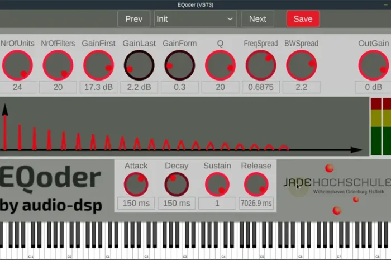Viewport: 391px width, 260px height.
Task: Open the Init preset dropdown
Action: pos(195,19)
